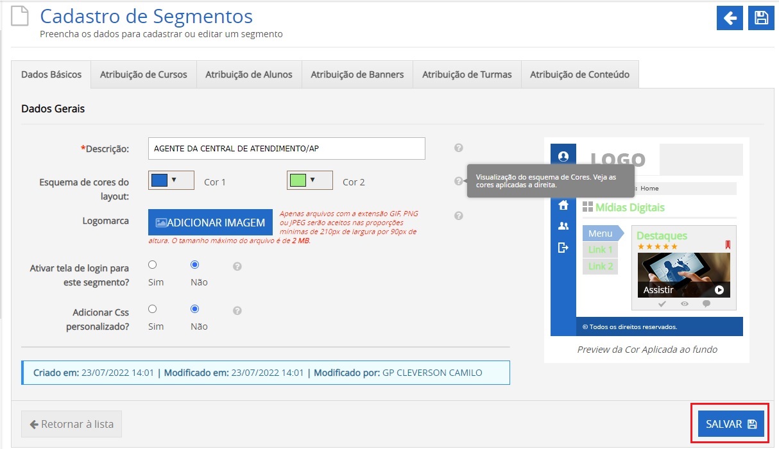Viewport: 779px width, 449px height.
Task: Go to Atribuição de Alunos tab
Action: point(249,74)
